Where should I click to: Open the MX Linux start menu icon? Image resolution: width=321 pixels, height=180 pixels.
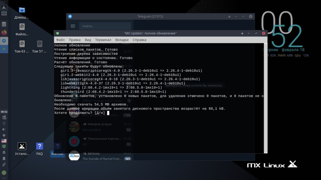[4, 7]
